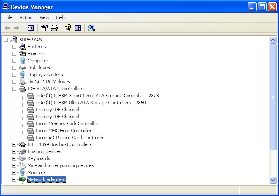Click the scrollbar down arrow
This screenshot has height=196, width=279.
(273, 180)
